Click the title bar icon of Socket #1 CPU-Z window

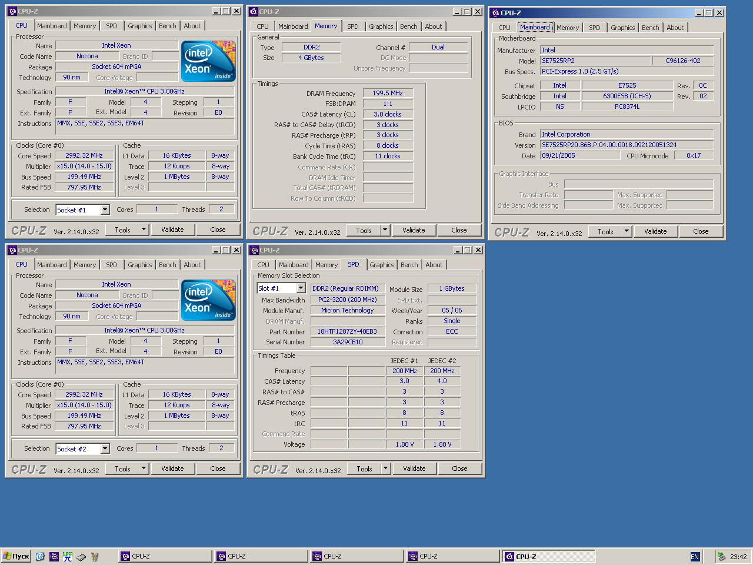click(x=12, y=11)
